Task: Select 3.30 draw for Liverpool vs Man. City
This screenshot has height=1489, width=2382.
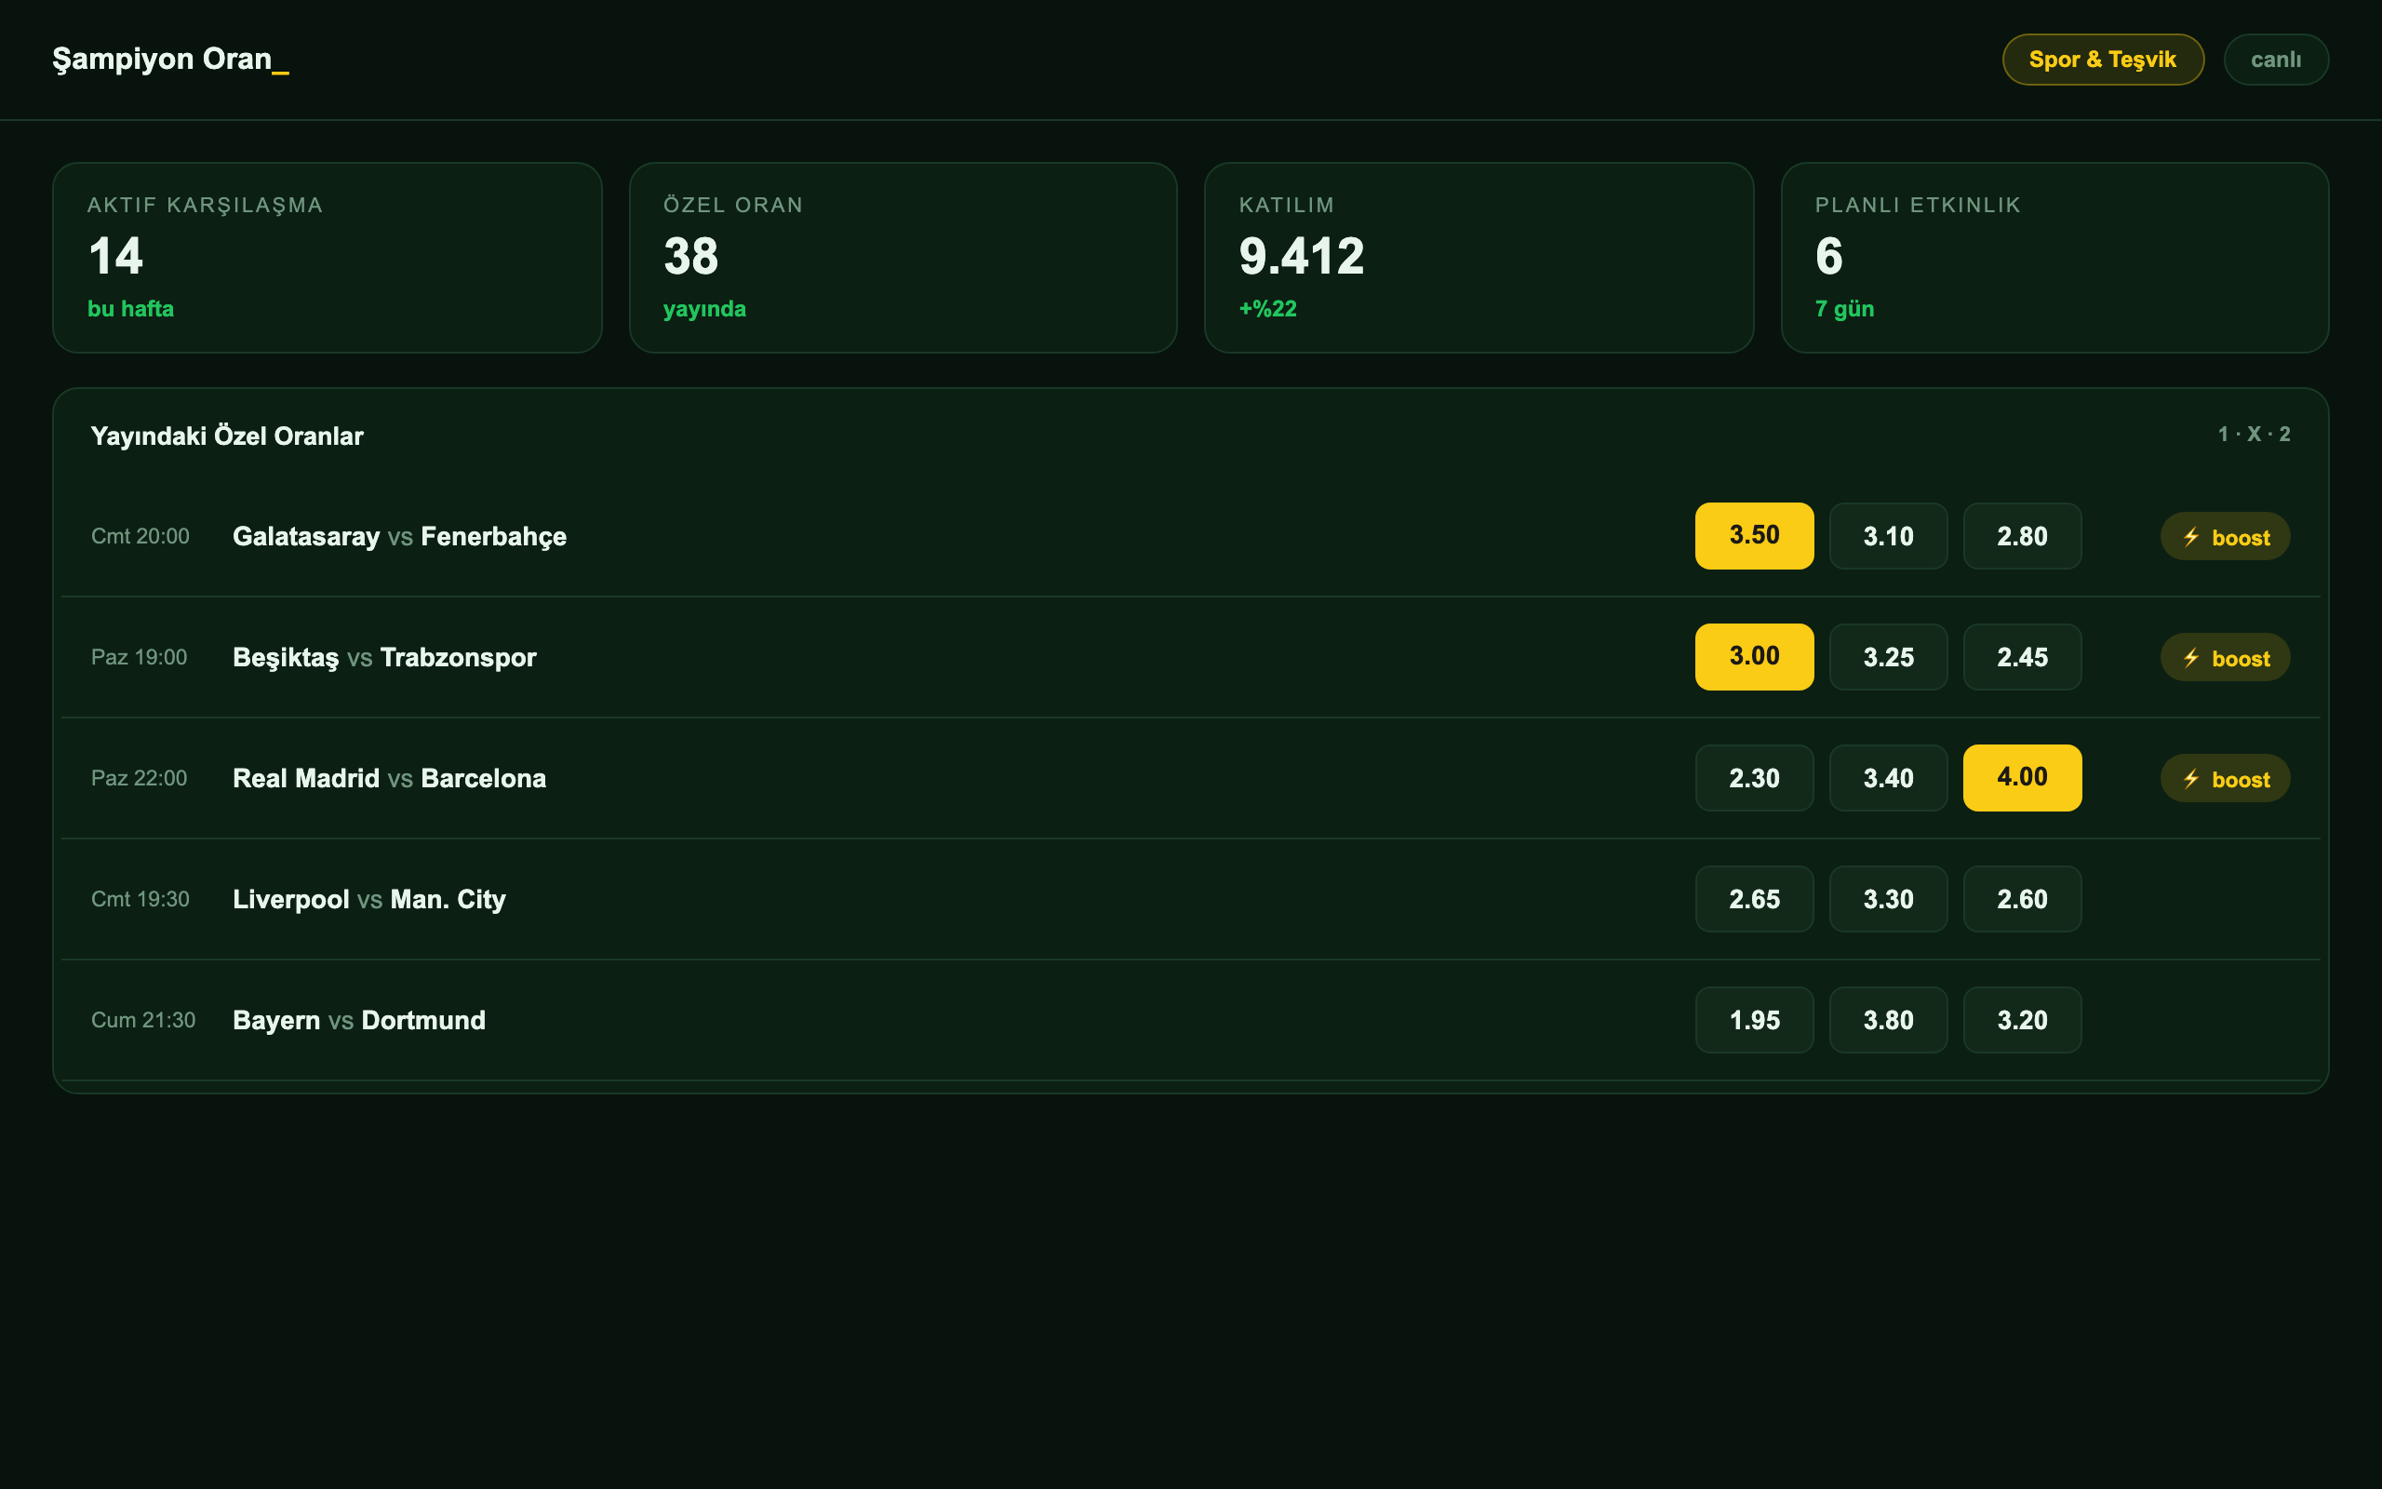Action: click(x=1888, y=899)
